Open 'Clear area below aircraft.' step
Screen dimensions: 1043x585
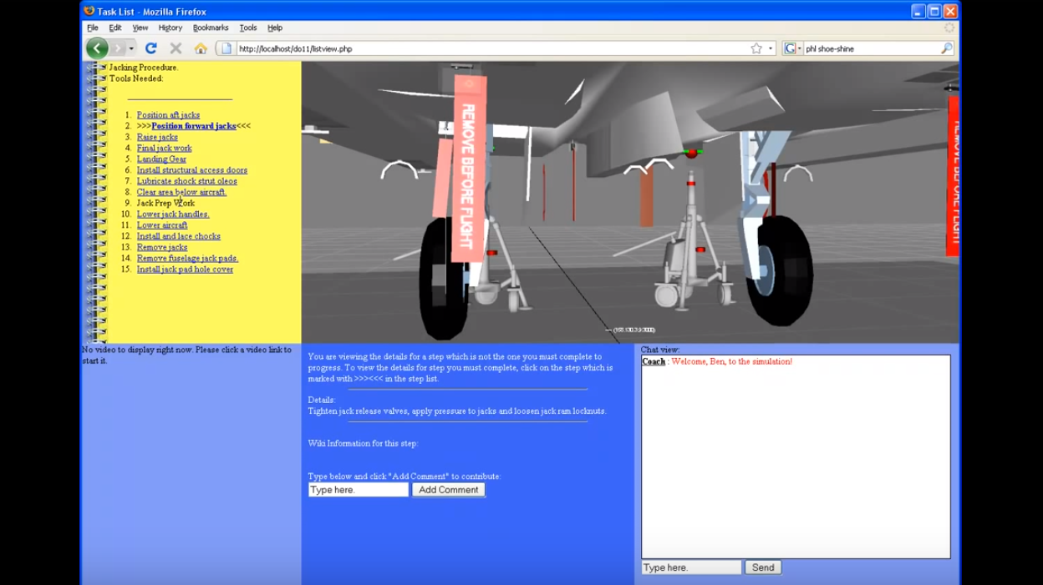[x=181, y=192]
